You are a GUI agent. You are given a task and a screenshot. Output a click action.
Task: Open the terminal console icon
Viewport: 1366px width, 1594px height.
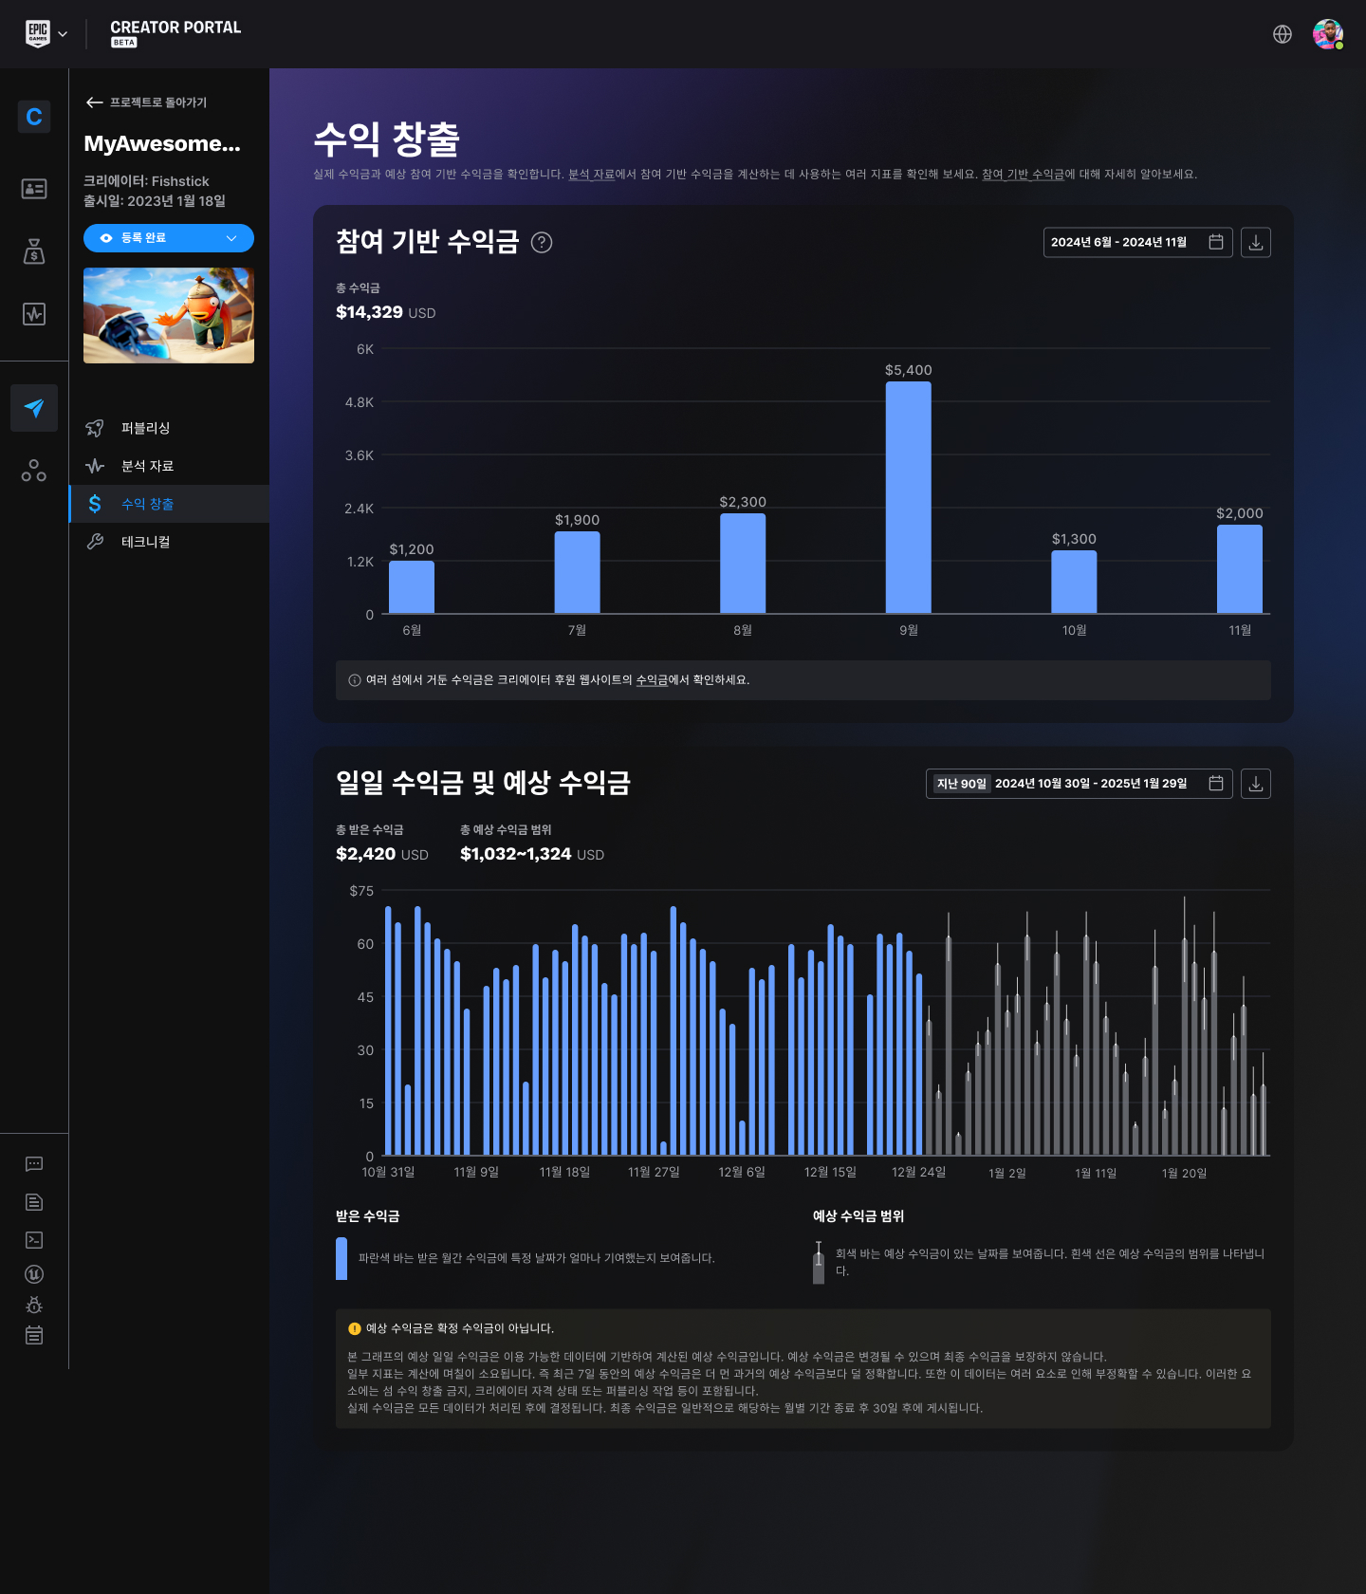(34, 1240)
